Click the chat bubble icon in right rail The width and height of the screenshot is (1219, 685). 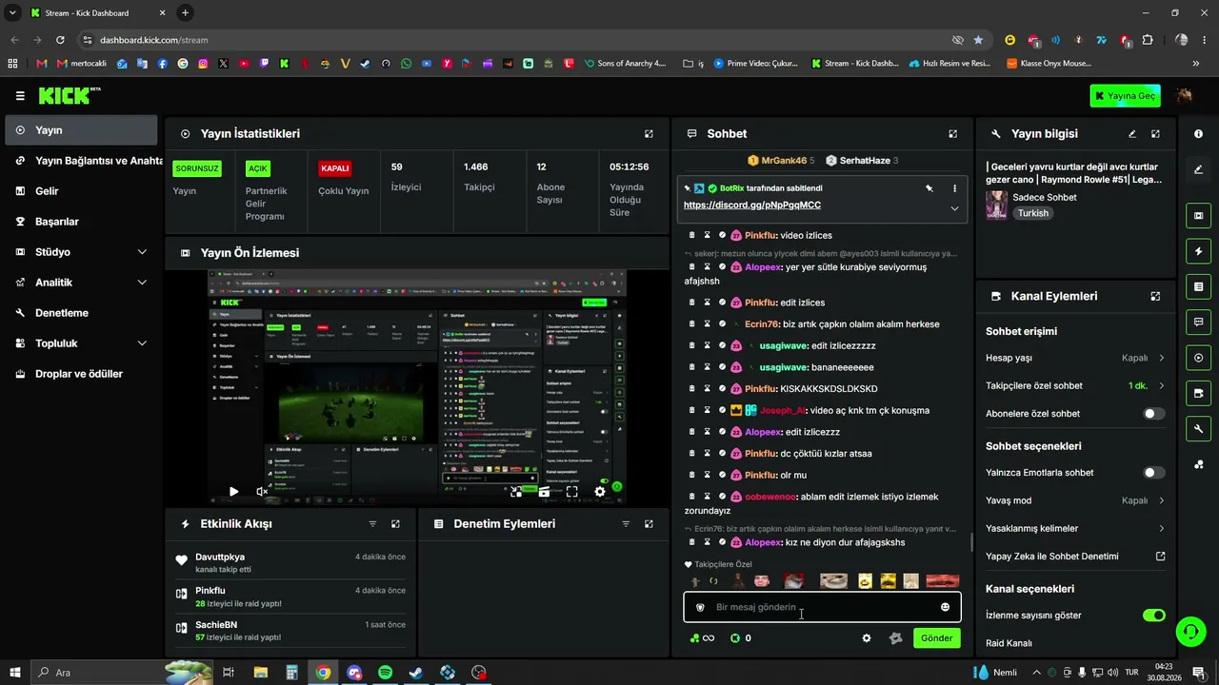[1198, 323]
